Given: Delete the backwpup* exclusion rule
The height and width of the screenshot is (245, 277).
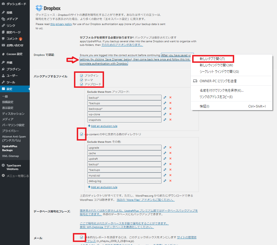Looking at the screenshot, I should click(x=170, y=109).
